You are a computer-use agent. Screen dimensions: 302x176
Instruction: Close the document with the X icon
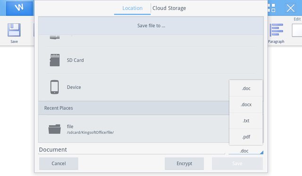(291, 8)
